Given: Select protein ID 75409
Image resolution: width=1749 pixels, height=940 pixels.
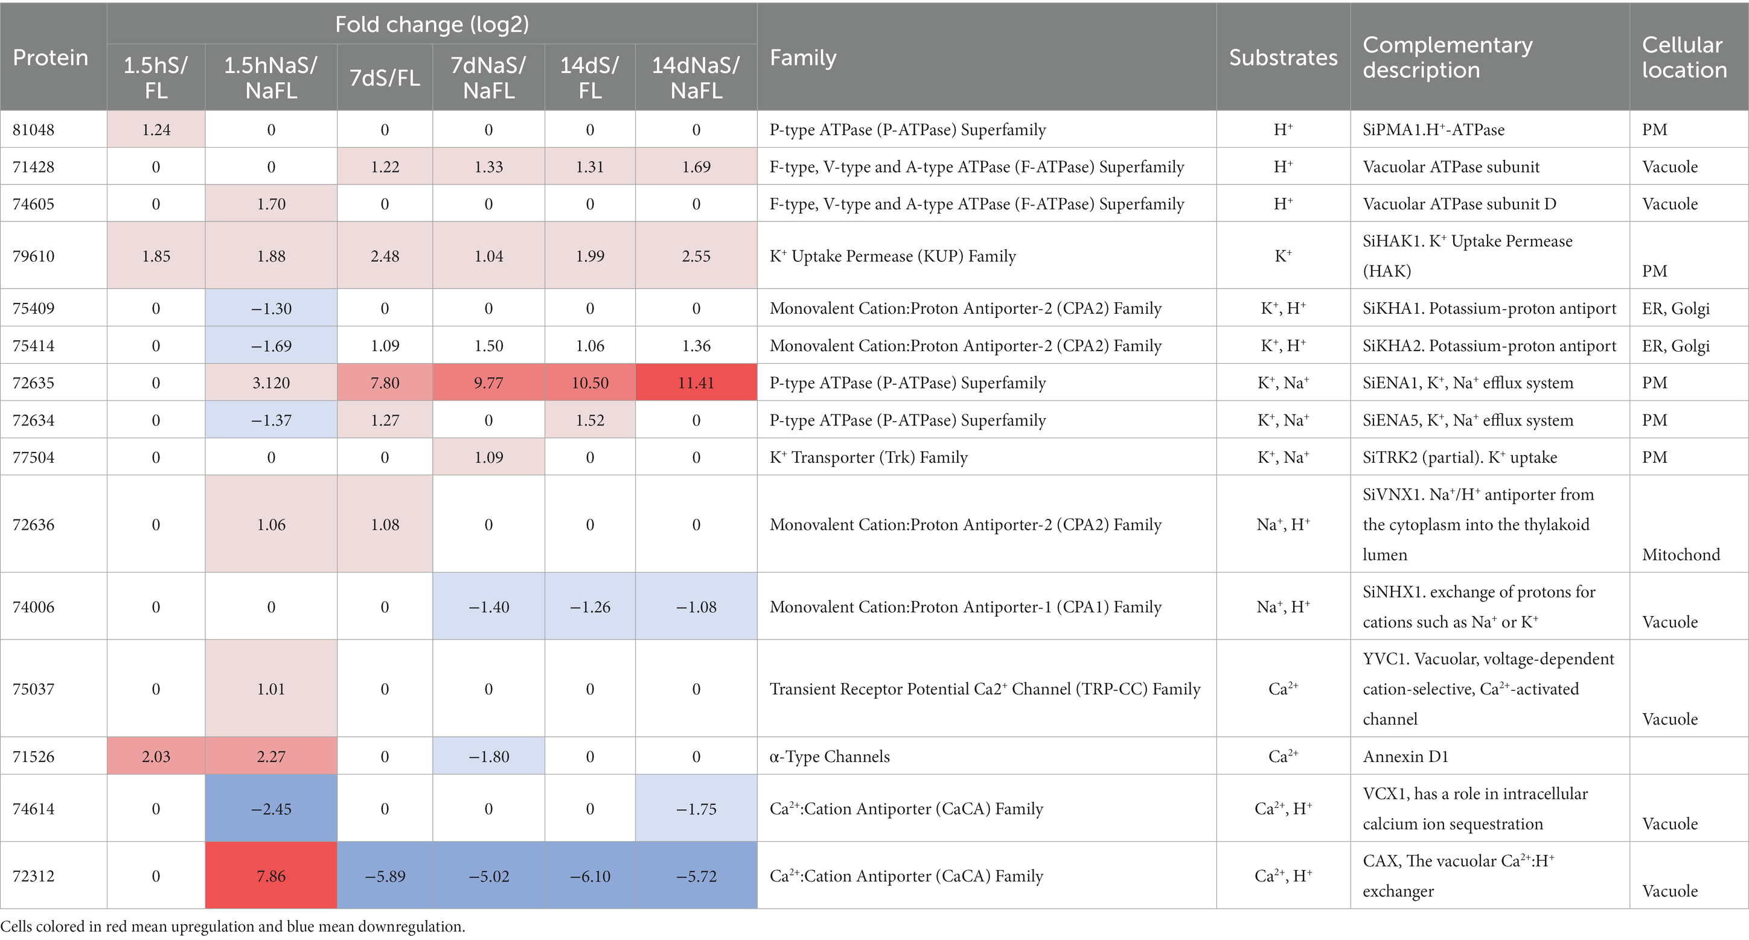Looking at the screenshot, I should [x=33, y=308].
